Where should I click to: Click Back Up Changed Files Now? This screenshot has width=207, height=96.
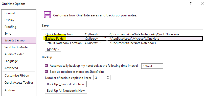coord(66,84)
